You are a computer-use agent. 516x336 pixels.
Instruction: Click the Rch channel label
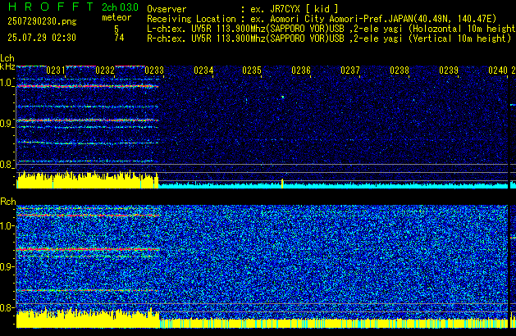(8, 202)
